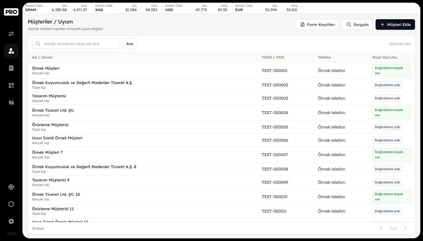423x241 pixels.
Task: Click the TCKN / VKN column header
Action: pos(273,57)
